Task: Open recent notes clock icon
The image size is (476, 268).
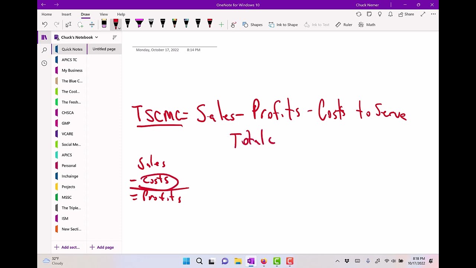Action: click(44, 63)
